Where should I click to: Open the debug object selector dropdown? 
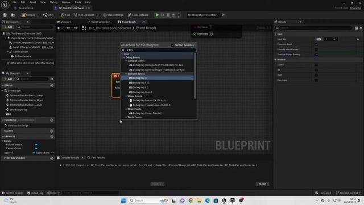pyautogui.click(x=203, y=15)
